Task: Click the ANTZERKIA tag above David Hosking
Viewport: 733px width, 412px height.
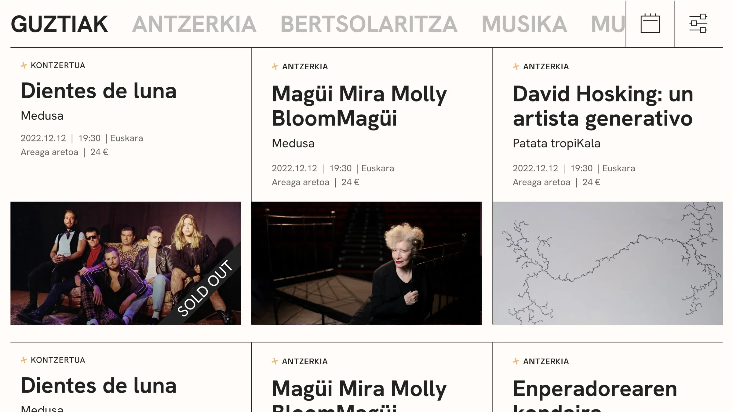Action: pos(546,67)
